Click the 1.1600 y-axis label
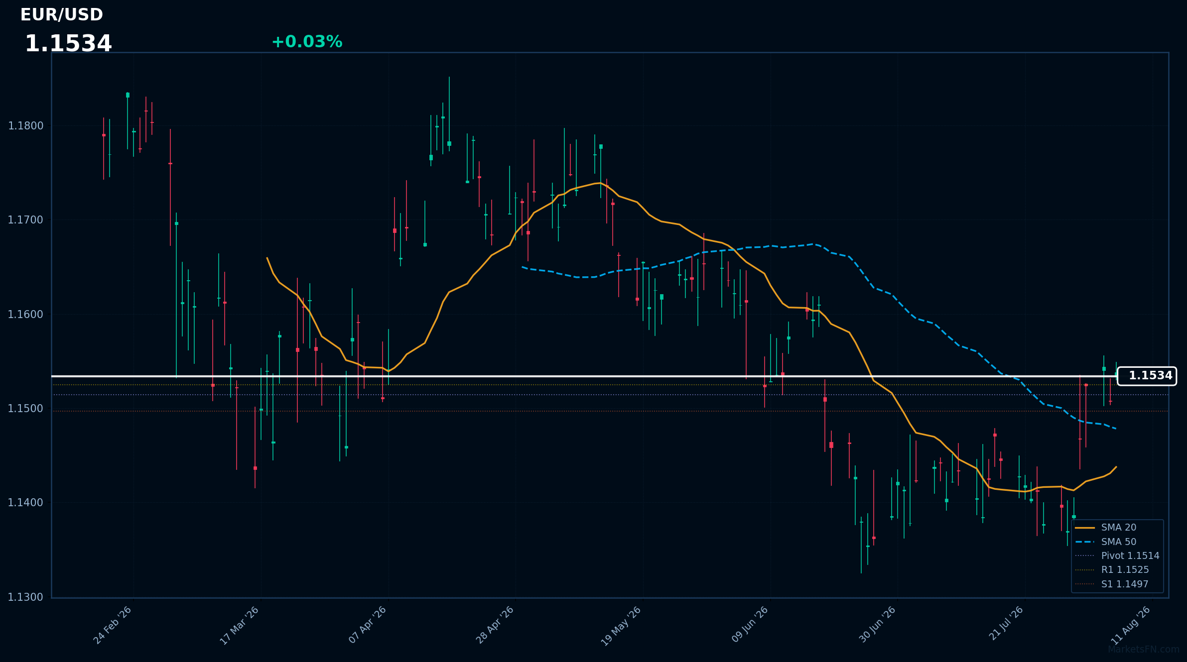This screenshot has width=1187, height=662. tap(26, 315)
